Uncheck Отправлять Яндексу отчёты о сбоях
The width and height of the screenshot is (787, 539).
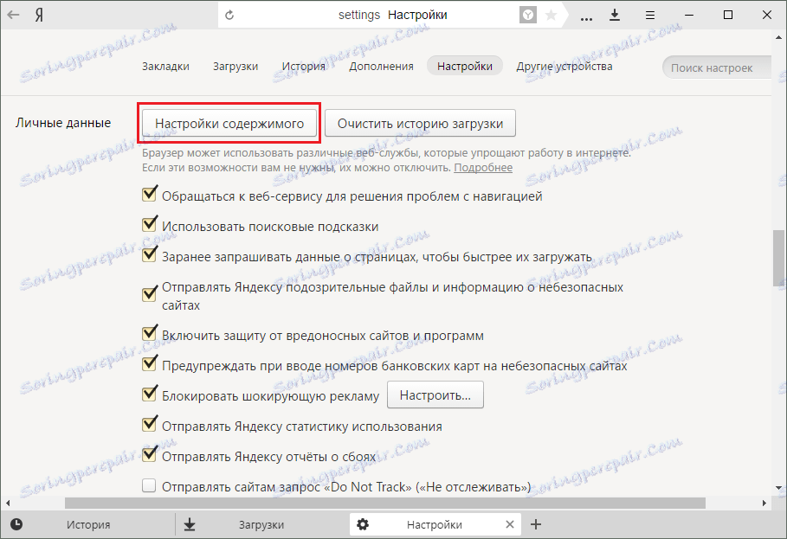(x=149, y=455)
